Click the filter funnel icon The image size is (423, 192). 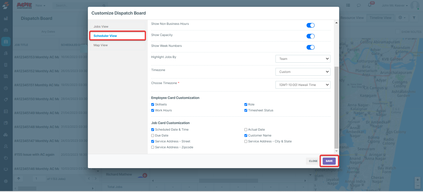point(414,18)
